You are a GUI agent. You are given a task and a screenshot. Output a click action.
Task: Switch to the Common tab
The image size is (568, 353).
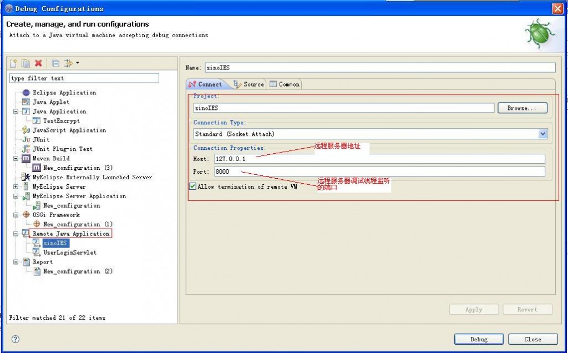pos(285,84)
